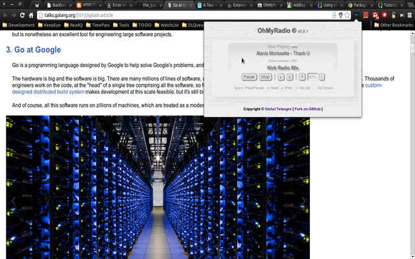The width and height of the screenshot is (415, 259).
Task: Select the first pinned tab
Action: tap(37, 5)
